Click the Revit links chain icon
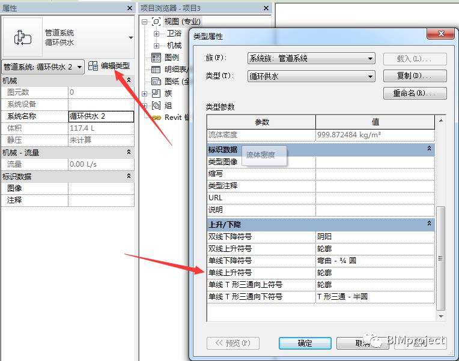459x361 pixels. [157, 118]
